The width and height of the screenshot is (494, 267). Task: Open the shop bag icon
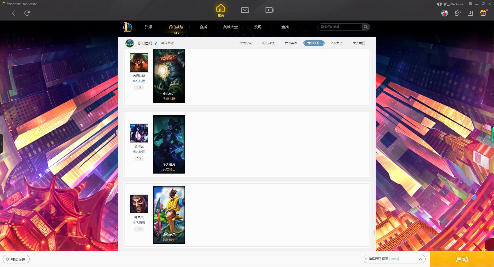(245, 10)
